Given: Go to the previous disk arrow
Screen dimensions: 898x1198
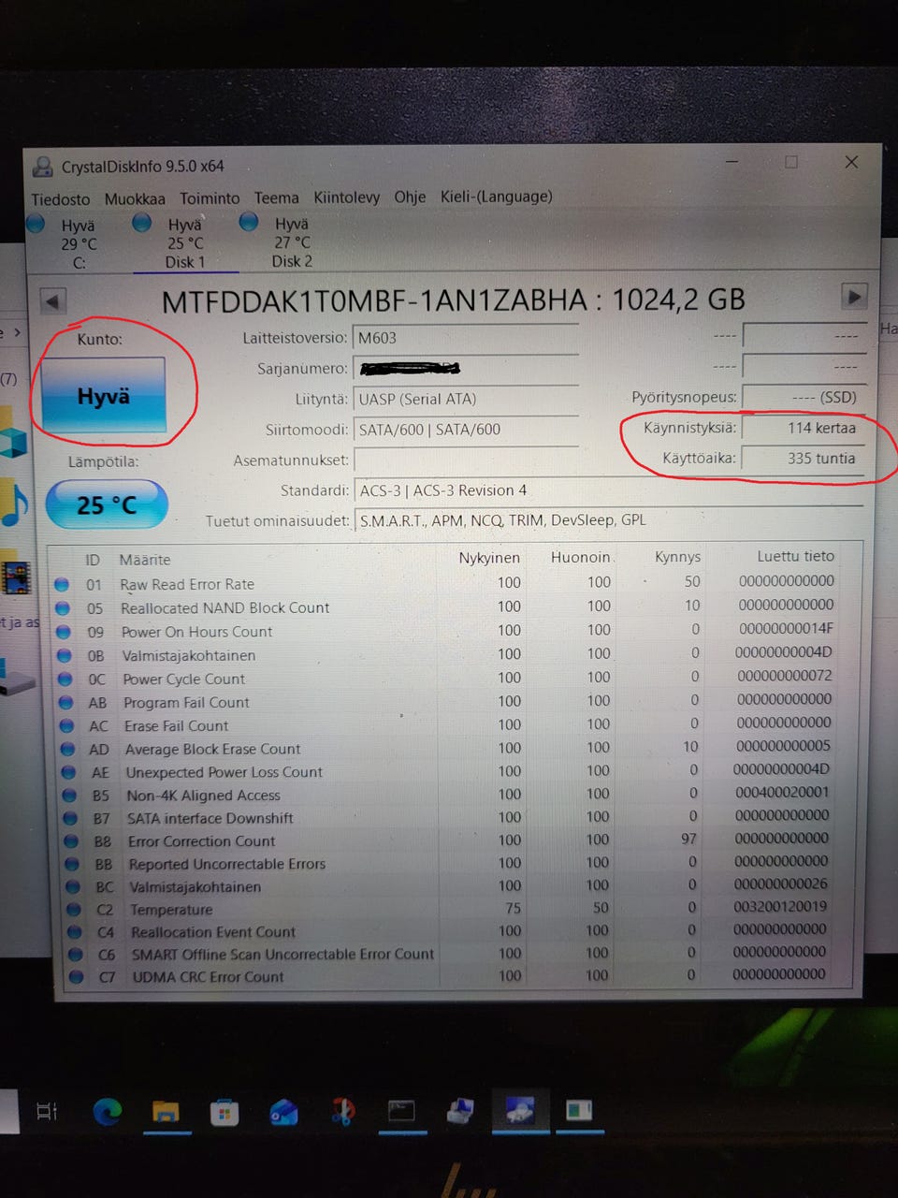Looking at the screenshot, I should pos(52,301).
